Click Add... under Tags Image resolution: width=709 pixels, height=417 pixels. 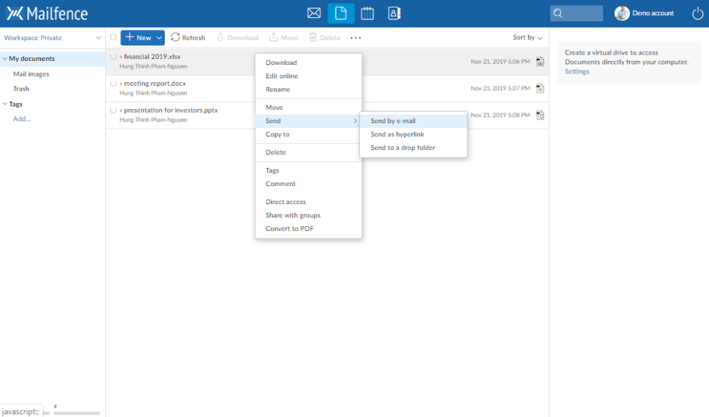[21, 118]
